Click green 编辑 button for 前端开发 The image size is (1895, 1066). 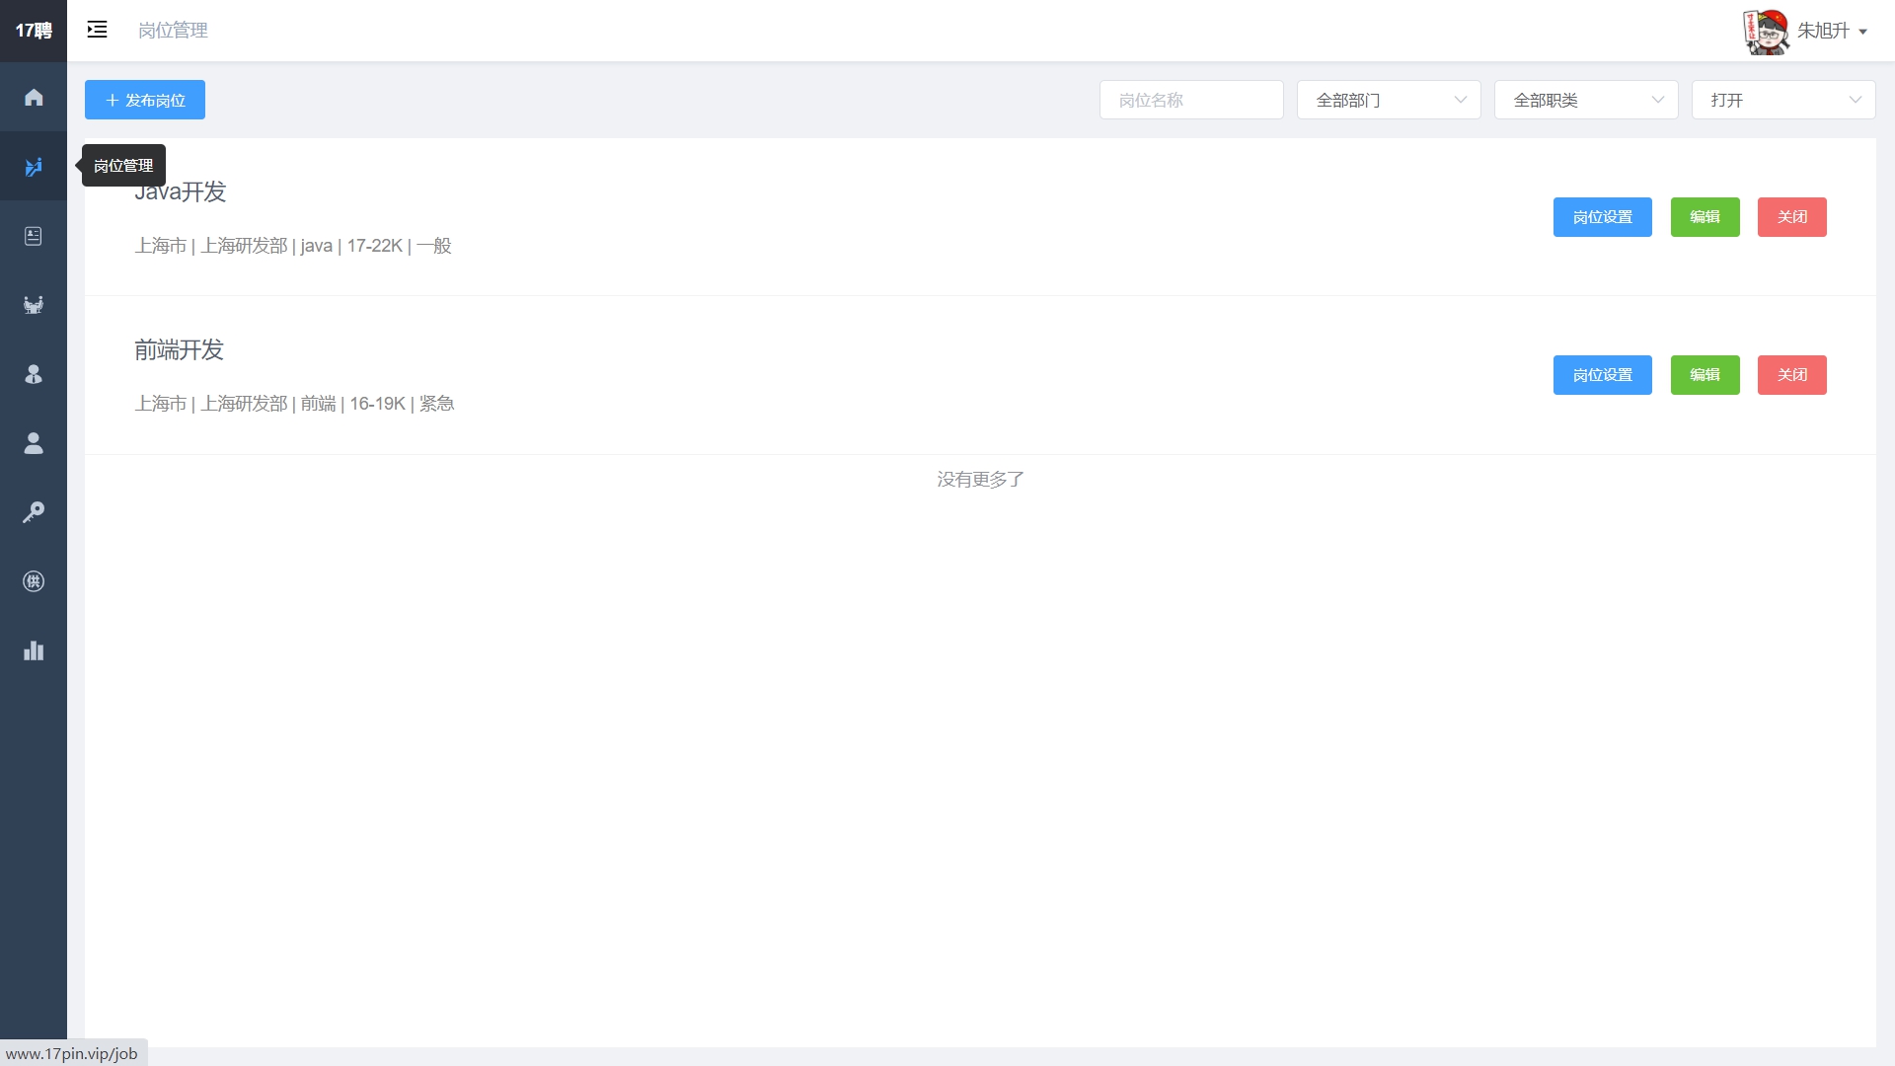point(1705,375)
